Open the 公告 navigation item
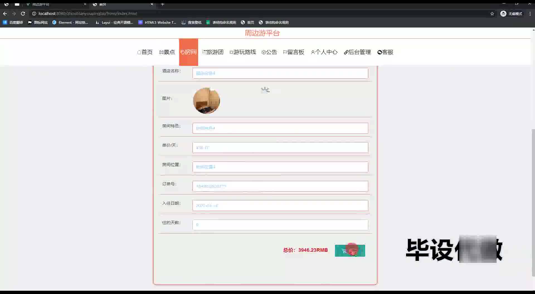Screen dimensions: 535x294 point(269,52)
